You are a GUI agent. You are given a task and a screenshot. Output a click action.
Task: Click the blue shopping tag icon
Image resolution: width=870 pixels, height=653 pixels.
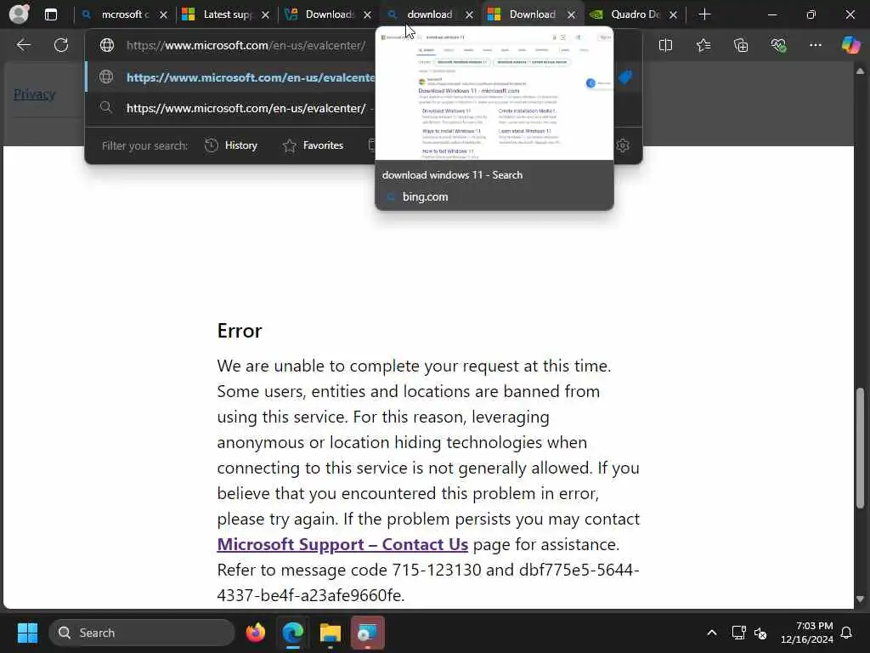click(625, 77)
